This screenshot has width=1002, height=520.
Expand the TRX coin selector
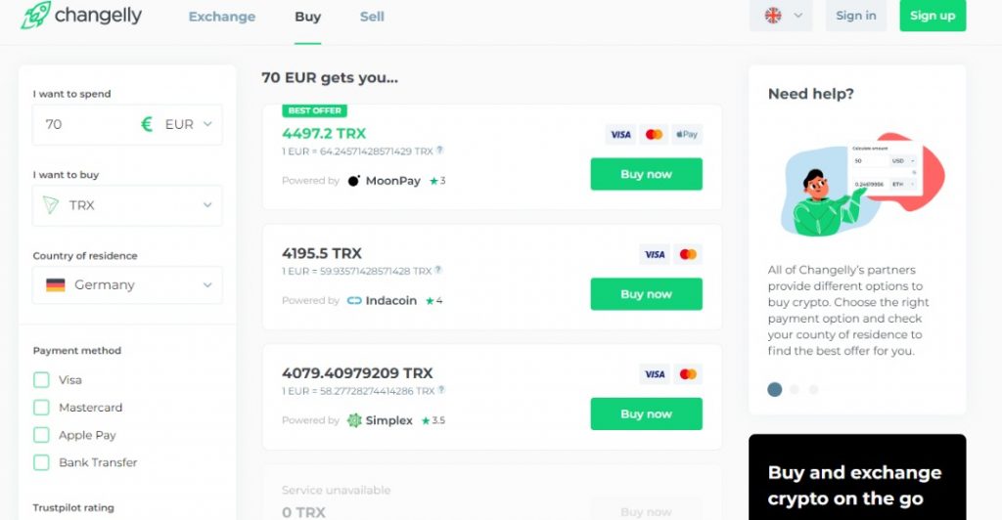click(x=127, y=205)
